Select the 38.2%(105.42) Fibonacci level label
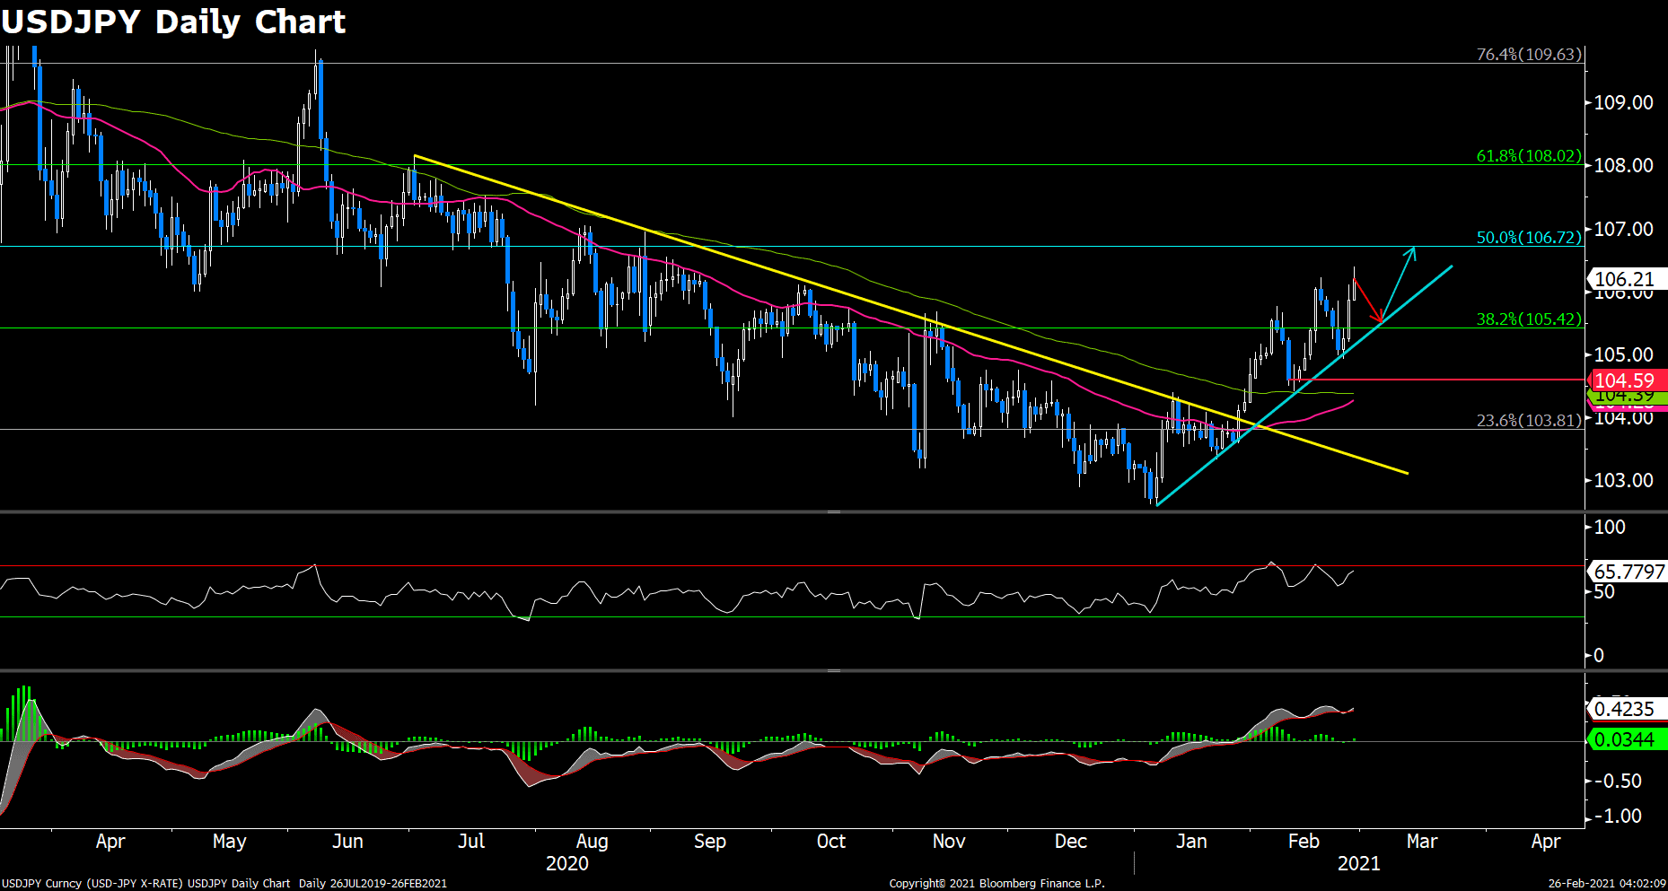 click(x=1529, y=319)
